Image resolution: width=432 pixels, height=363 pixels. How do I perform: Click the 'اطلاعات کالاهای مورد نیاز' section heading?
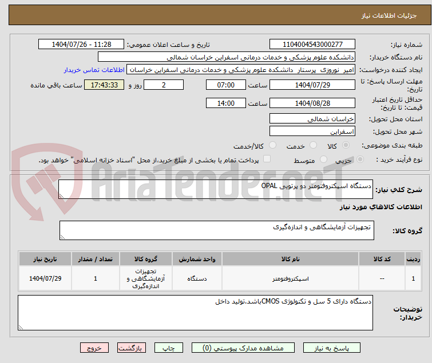(381, 207)
